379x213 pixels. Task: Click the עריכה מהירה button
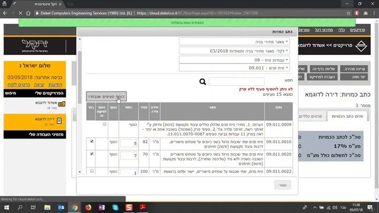354,69
